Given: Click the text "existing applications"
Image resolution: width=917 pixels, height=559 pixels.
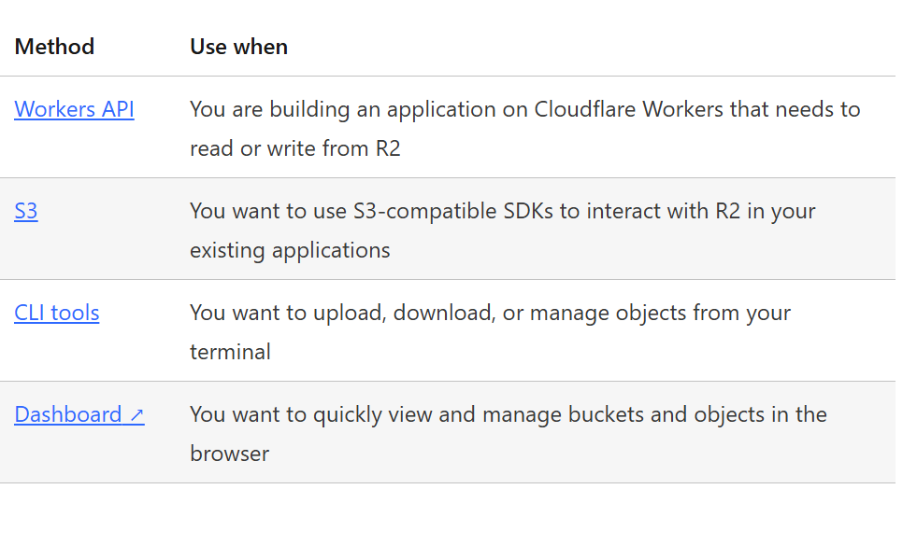Looking at the screenshot, I should coord(290,250).
